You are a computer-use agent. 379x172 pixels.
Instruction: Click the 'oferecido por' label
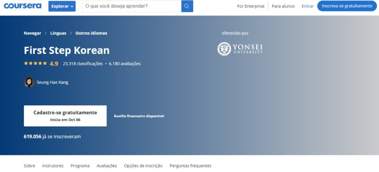[x=235, y=33]
